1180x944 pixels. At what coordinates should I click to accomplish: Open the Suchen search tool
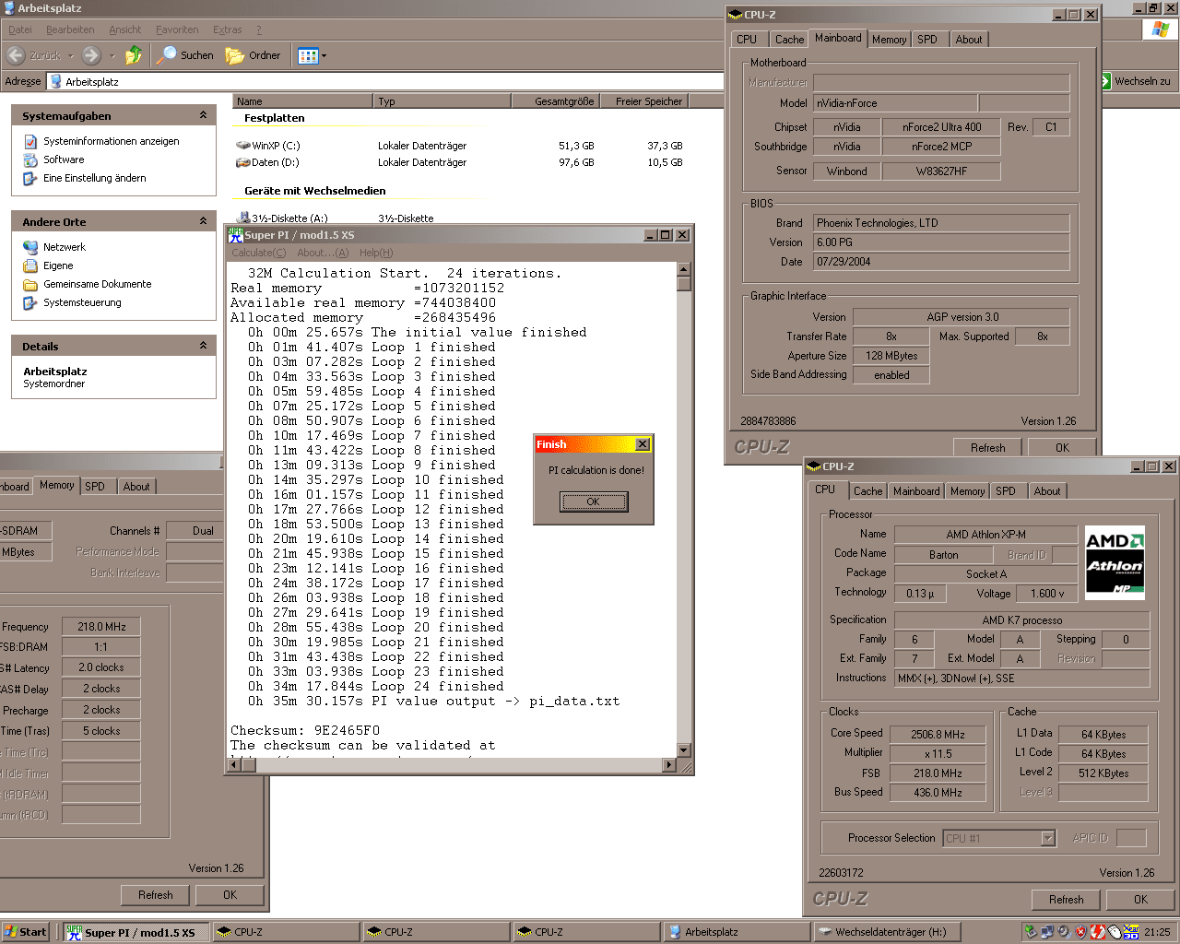186,55
